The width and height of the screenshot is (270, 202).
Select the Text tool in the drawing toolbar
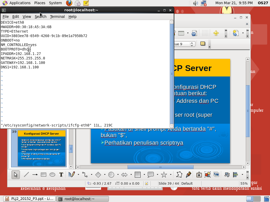[61, 174]
